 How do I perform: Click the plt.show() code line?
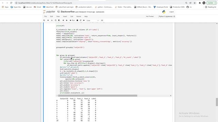coord(64,91)
